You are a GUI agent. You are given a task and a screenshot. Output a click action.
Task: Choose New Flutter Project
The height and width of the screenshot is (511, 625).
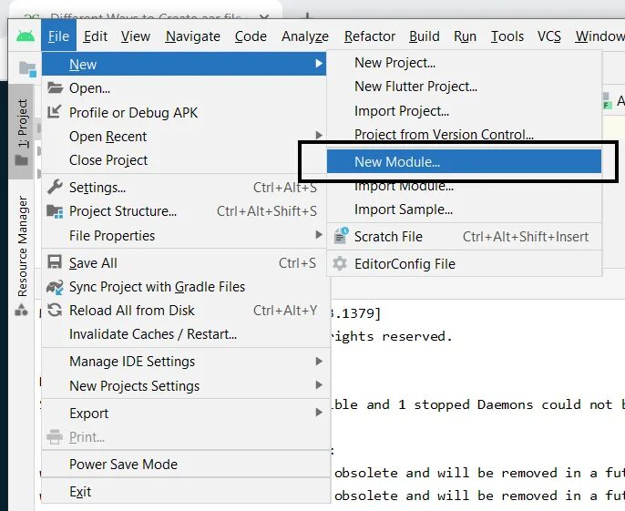pos(415,87)
